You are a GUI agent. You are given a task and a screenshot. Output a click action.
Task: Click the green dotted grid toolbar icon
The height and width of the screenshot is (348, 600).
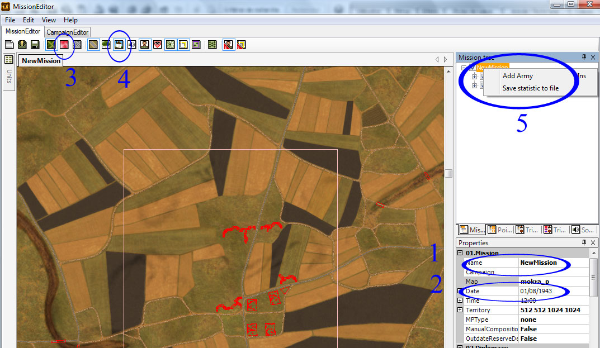pyautogui.click(x=212, y=45)
